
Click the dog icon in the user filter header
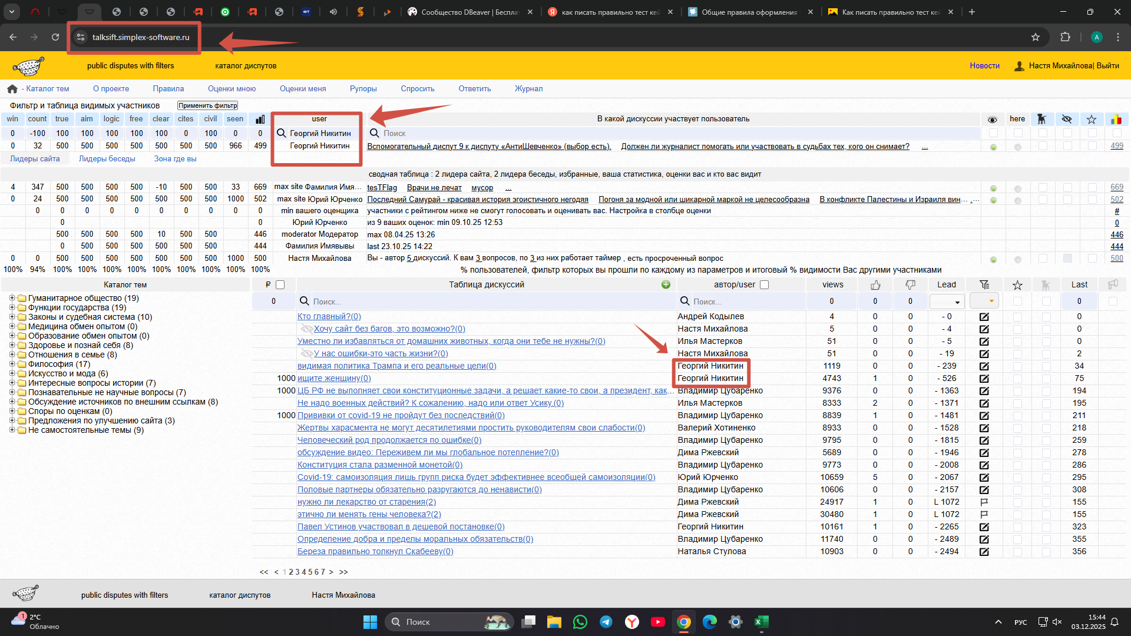point(1041,119)
